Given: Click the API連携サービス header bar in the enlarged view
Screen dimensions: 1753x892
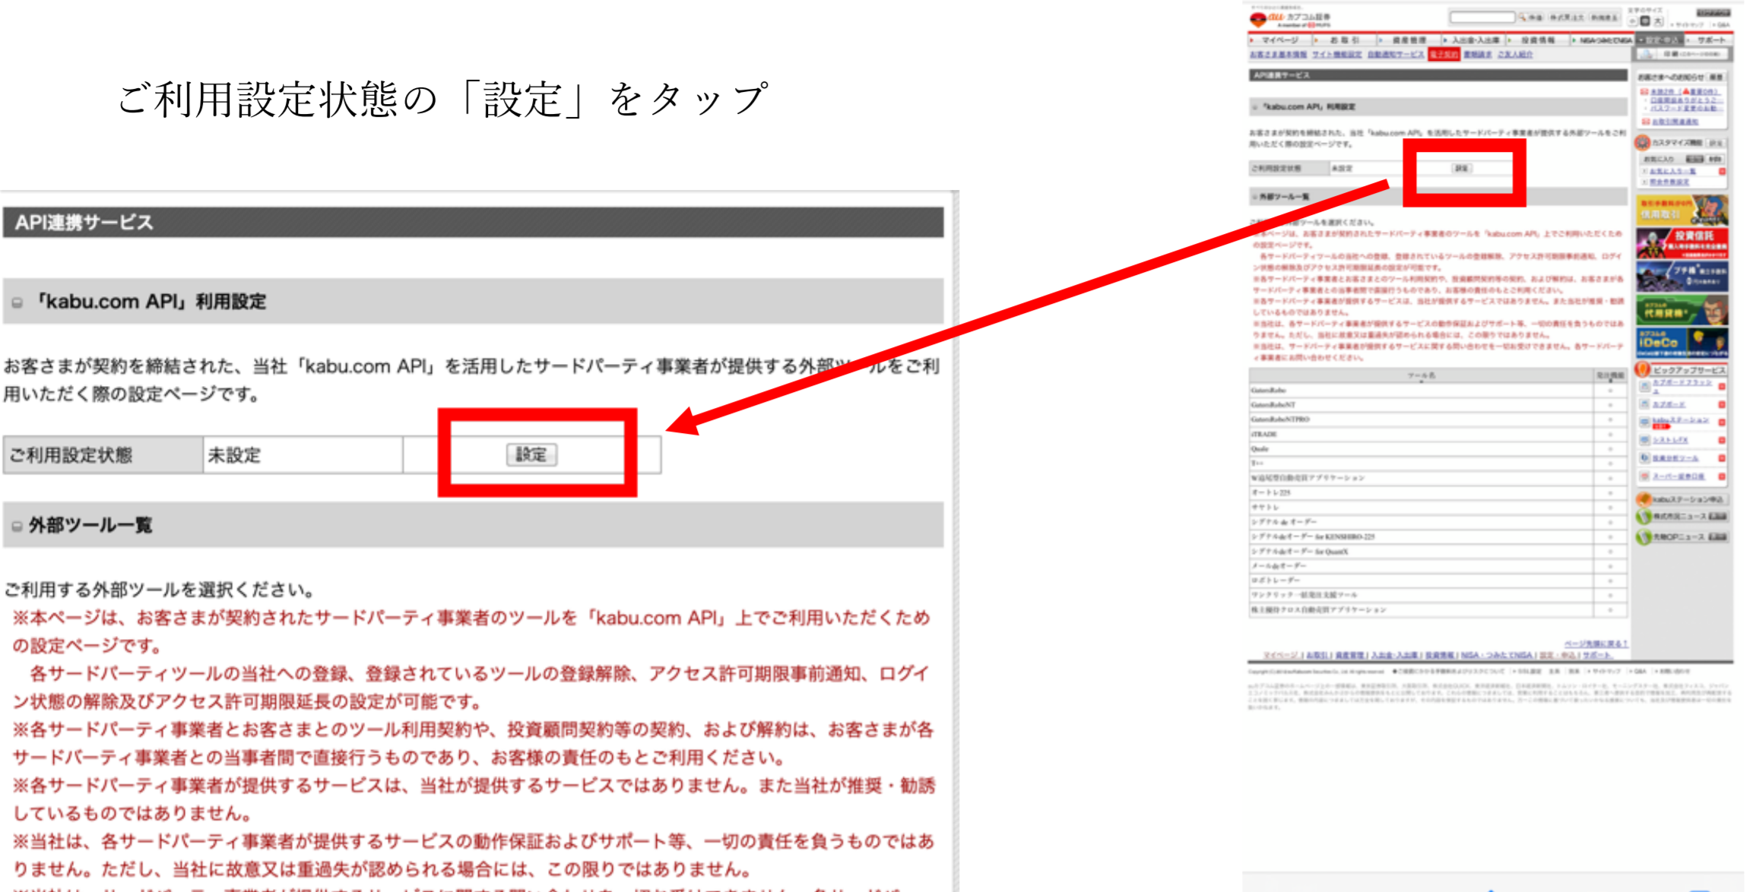Looking at the screenshot, I should (473, 222).
